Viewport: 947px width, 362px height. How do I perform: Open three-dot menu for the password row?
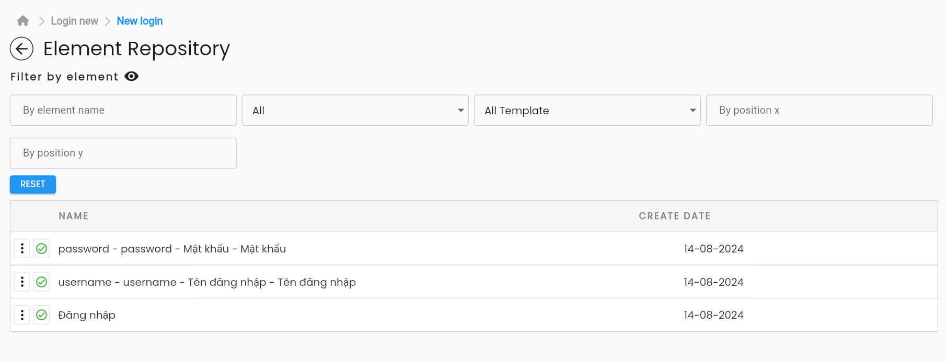[x=22, y=249]
